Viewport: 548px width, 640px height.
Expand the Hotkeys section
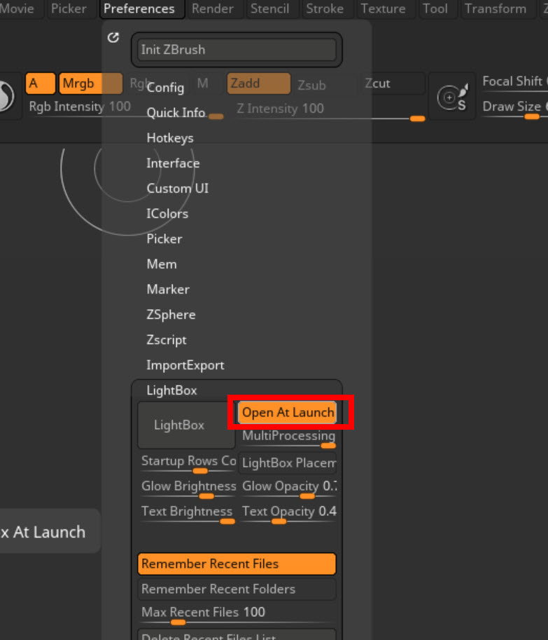170,138
